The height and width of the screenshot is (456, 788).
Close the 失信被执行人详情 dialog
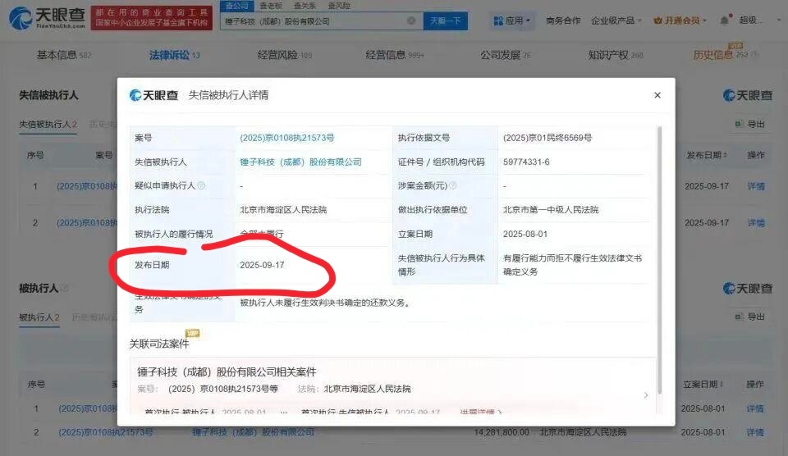tap(657, 95)
